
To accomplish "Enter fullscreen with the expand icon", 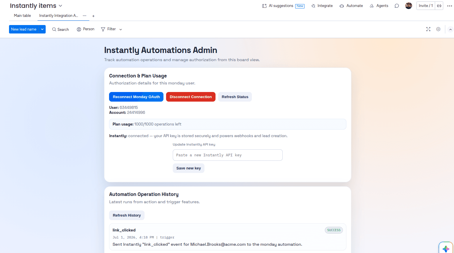I will (428, 29).
